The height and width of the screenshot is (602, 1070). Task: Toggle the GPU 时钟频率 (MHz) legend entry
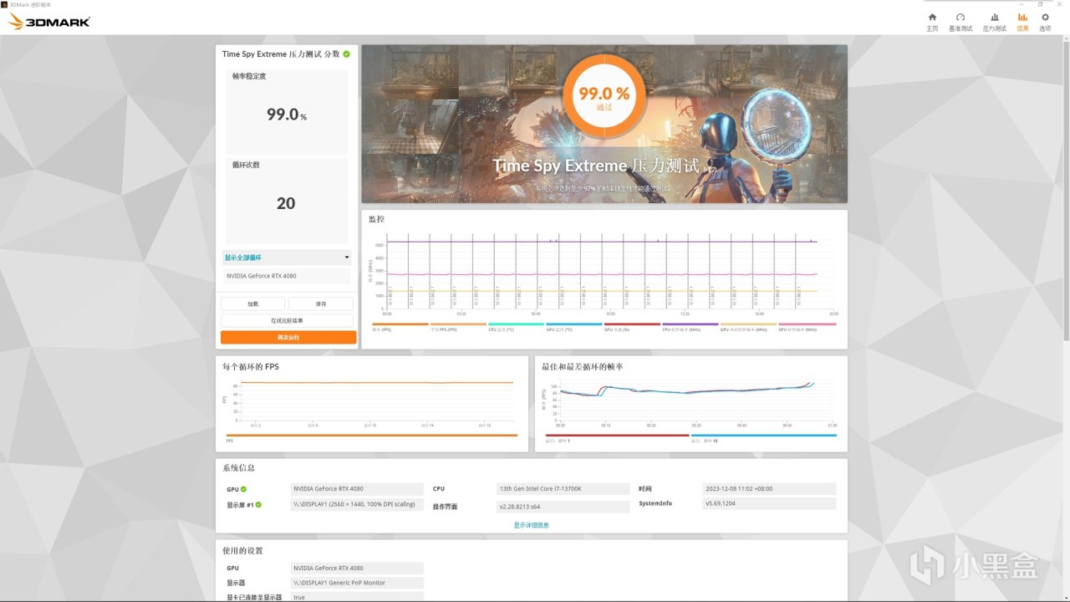(807, 327)
